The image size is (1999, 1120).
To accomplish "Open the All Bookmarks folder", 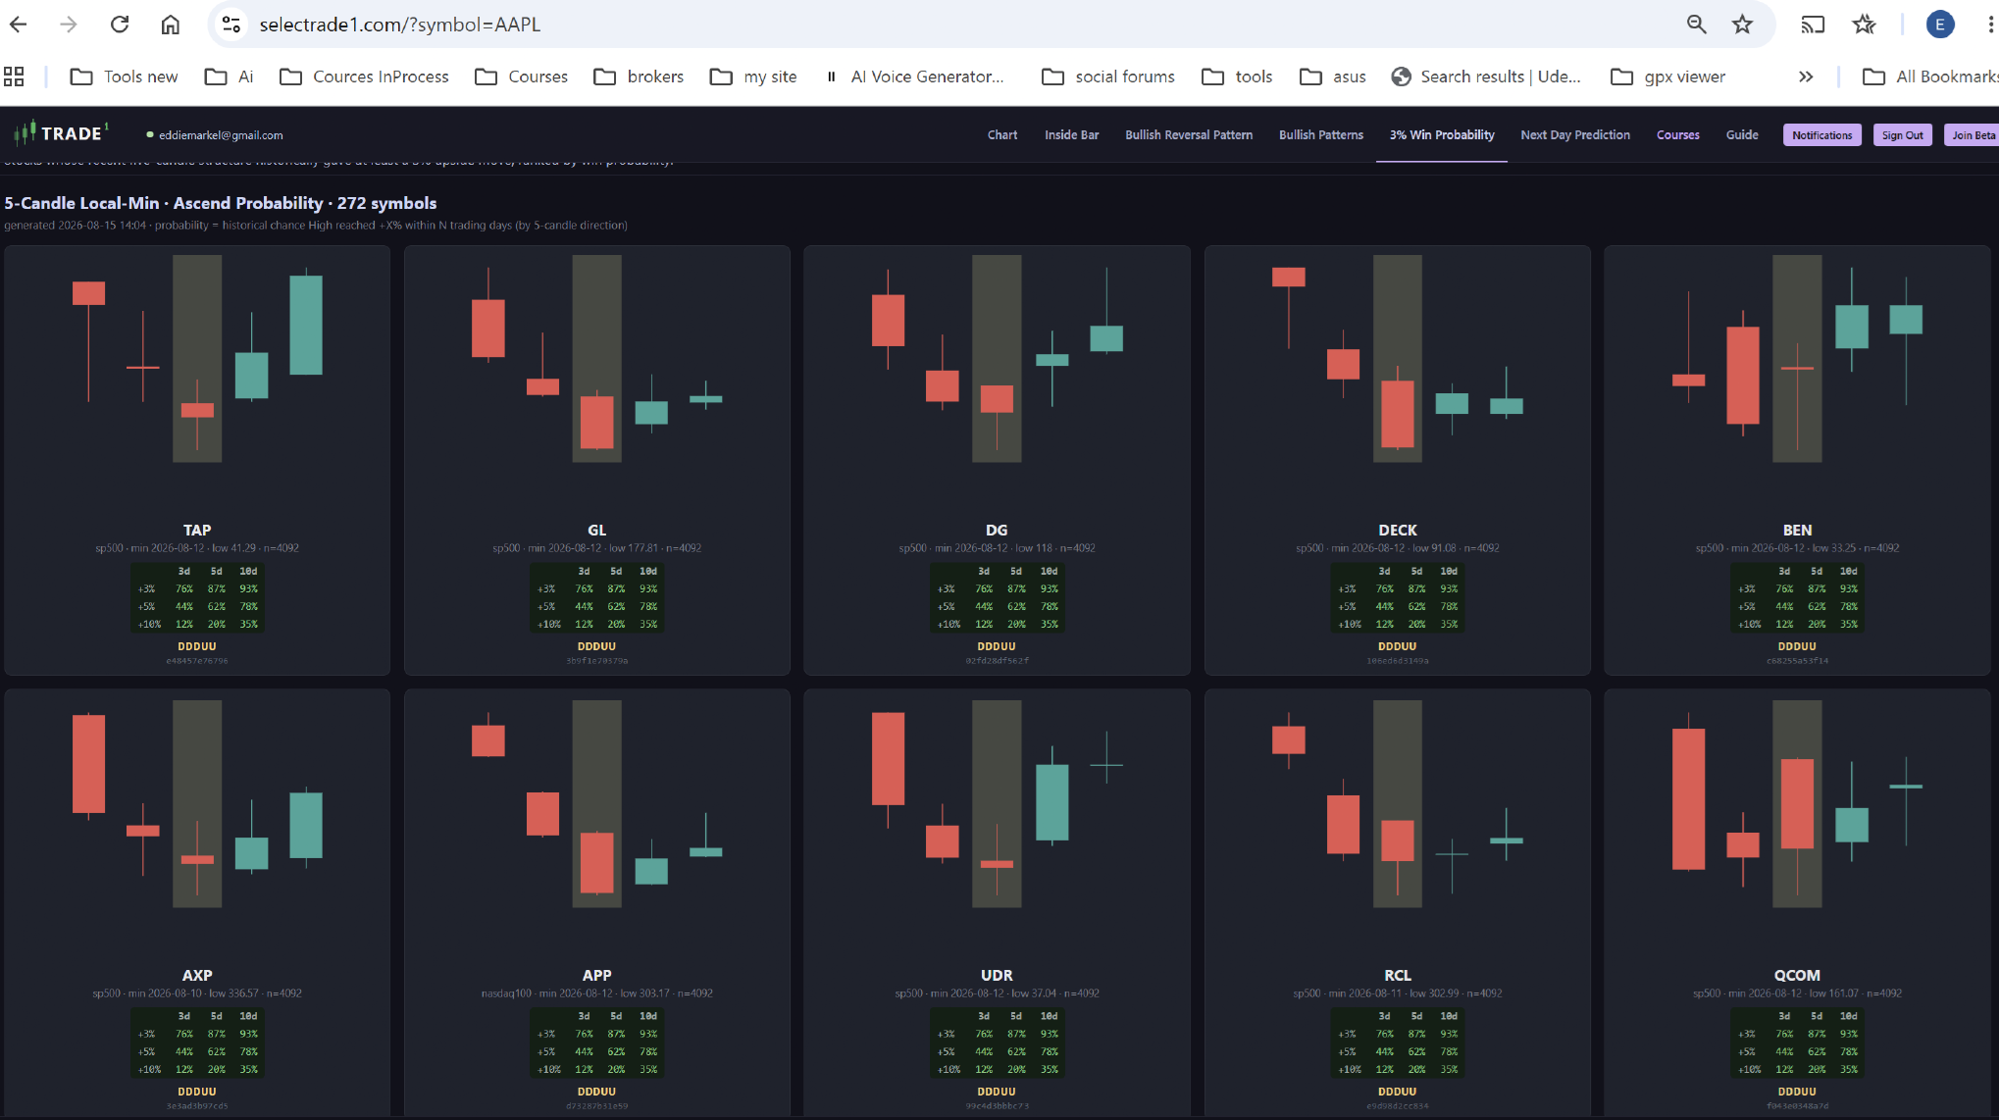I will 1930,76.
